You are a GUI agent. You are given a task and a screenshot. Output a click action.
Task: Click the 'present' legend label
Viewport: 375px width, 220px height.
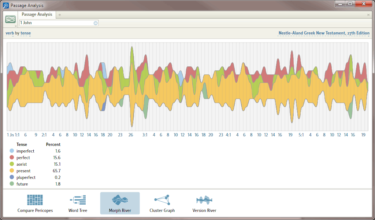coord(23,171)
